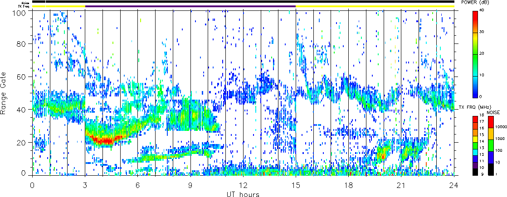This screenshot has height=197, width=507.
Task: Click the 12 tick label on UT hours axis
Action: pyautogui.click(x=243, y=185)
